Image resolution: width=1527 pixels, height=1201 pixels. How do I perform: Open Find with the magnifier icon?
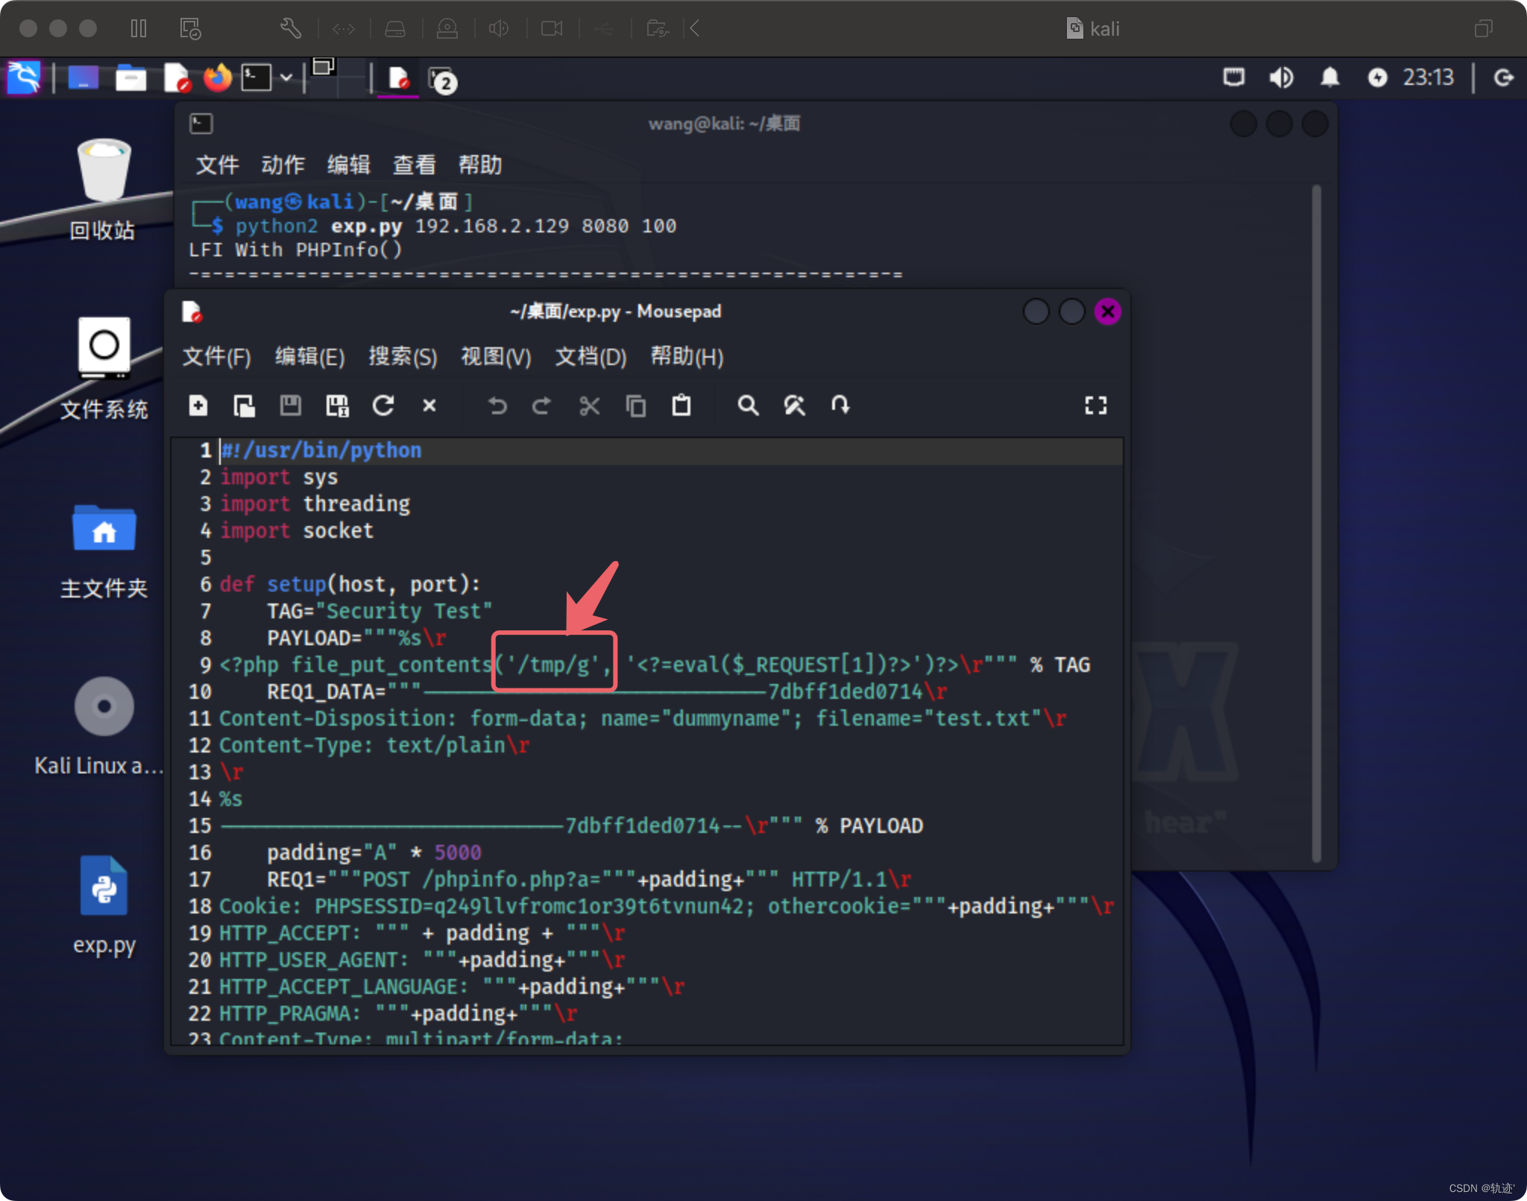(x=748, y=405)
